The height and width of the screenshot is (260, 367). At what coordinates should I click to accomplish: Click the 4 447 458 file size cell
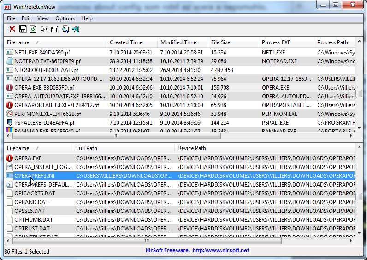(x=222, y=70)
